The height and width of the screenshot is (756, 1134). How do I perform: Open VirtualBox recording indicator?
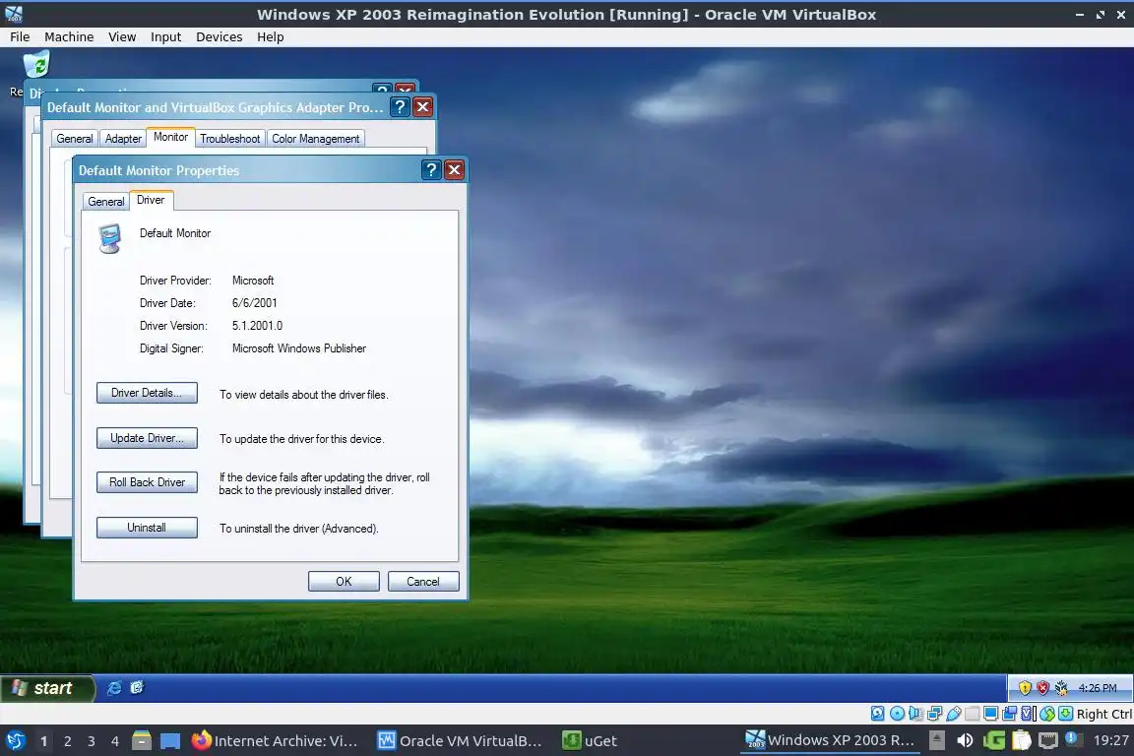point(1010,714)
